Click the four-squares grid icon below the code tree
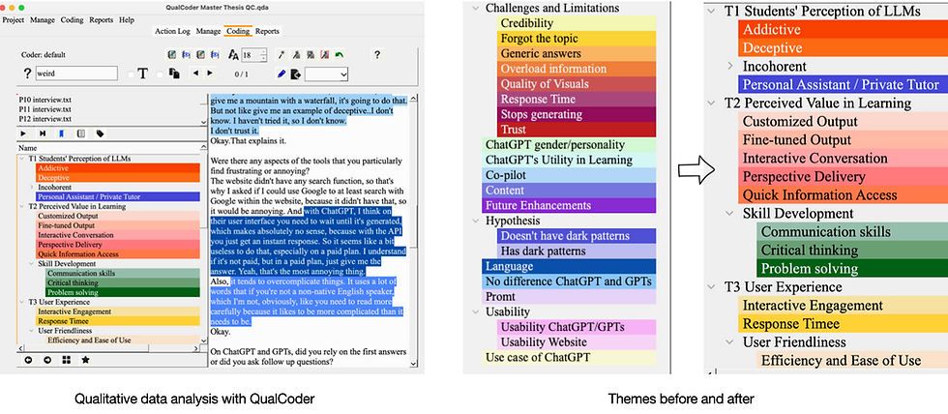 coord(67,360)
